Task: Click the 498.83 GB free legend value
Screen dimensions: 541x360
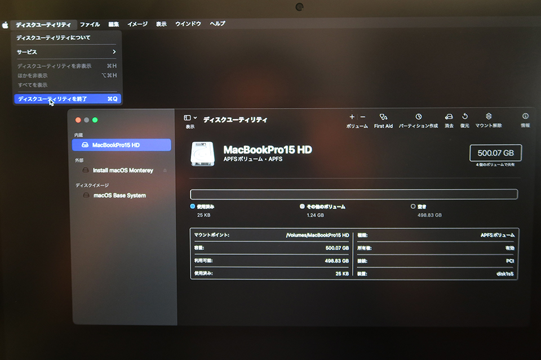Action: coord(429,215)
